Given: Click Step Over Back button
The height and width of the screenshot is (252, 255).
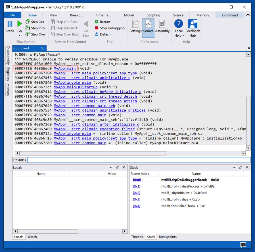Looking at the screenshot, I should (65, 34).
